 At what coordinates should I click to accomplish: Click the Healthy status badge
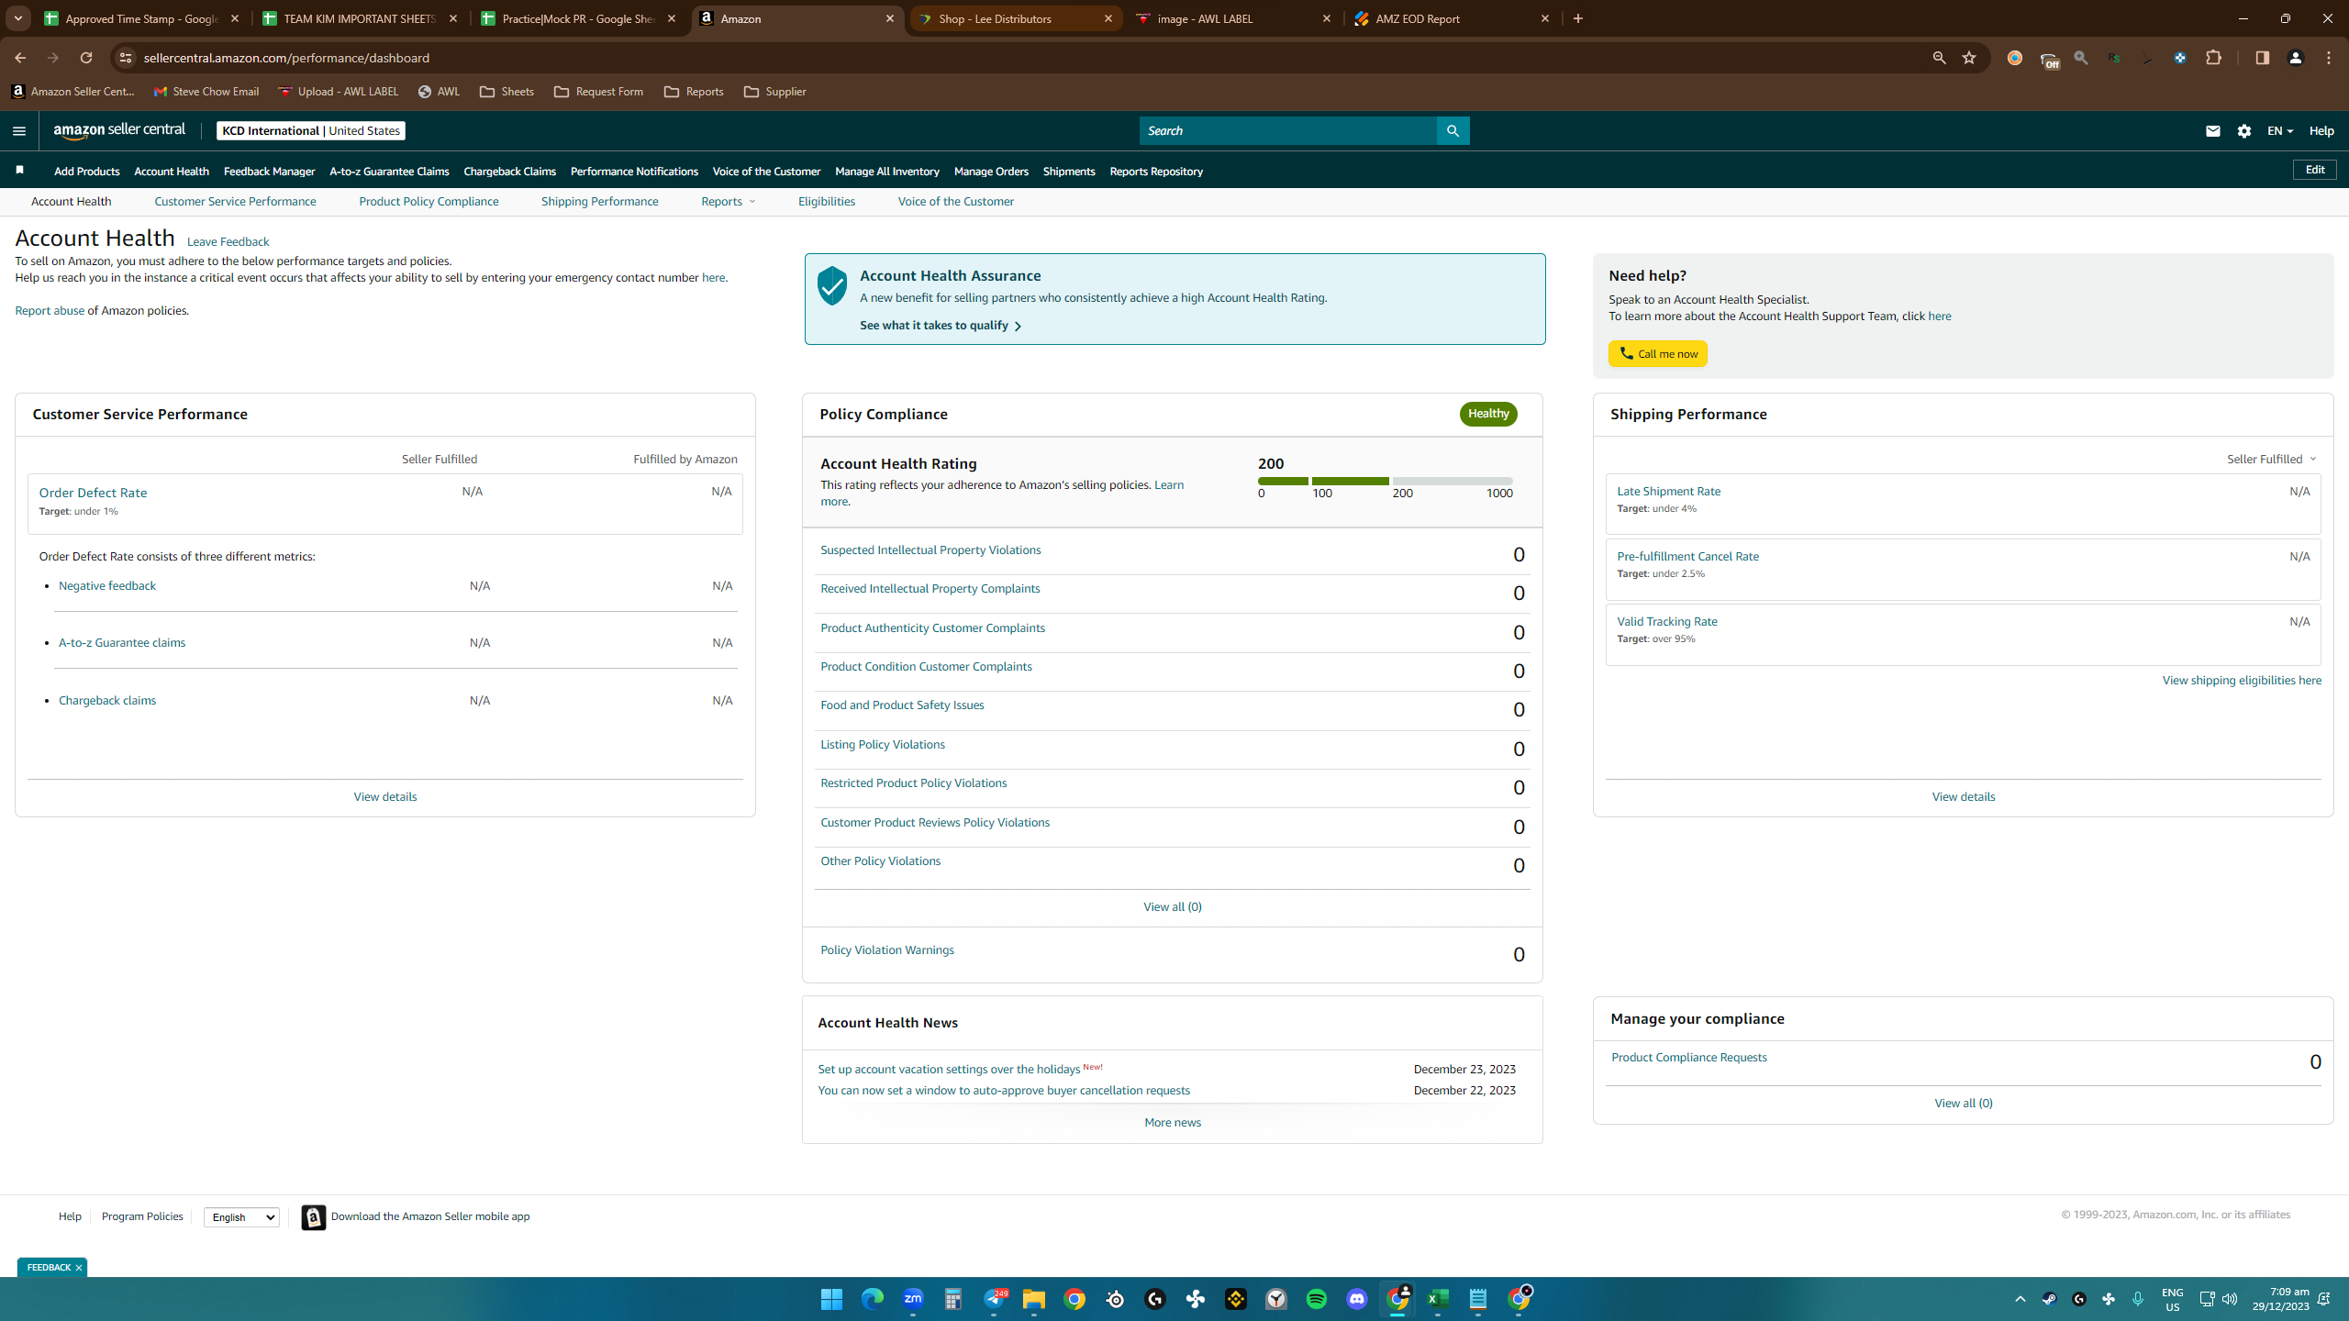tap(1488, 414)
